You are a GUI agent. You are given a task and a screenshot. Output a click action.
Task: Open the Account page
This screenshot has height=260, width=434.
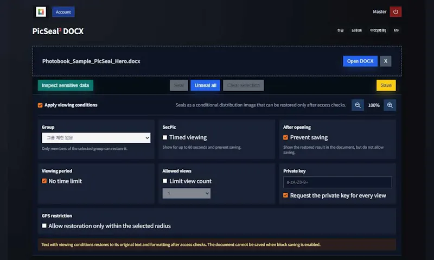coord(63,12)
